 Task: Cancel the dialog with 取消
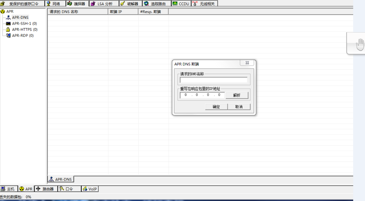239,106
